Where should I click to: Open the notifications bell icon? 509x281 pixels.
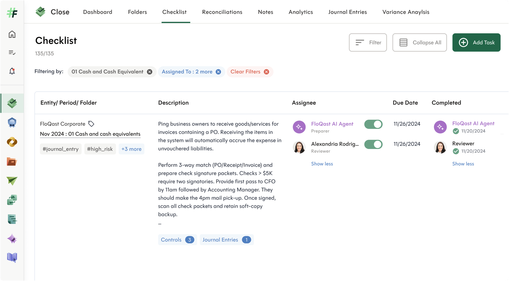(12, 71)
